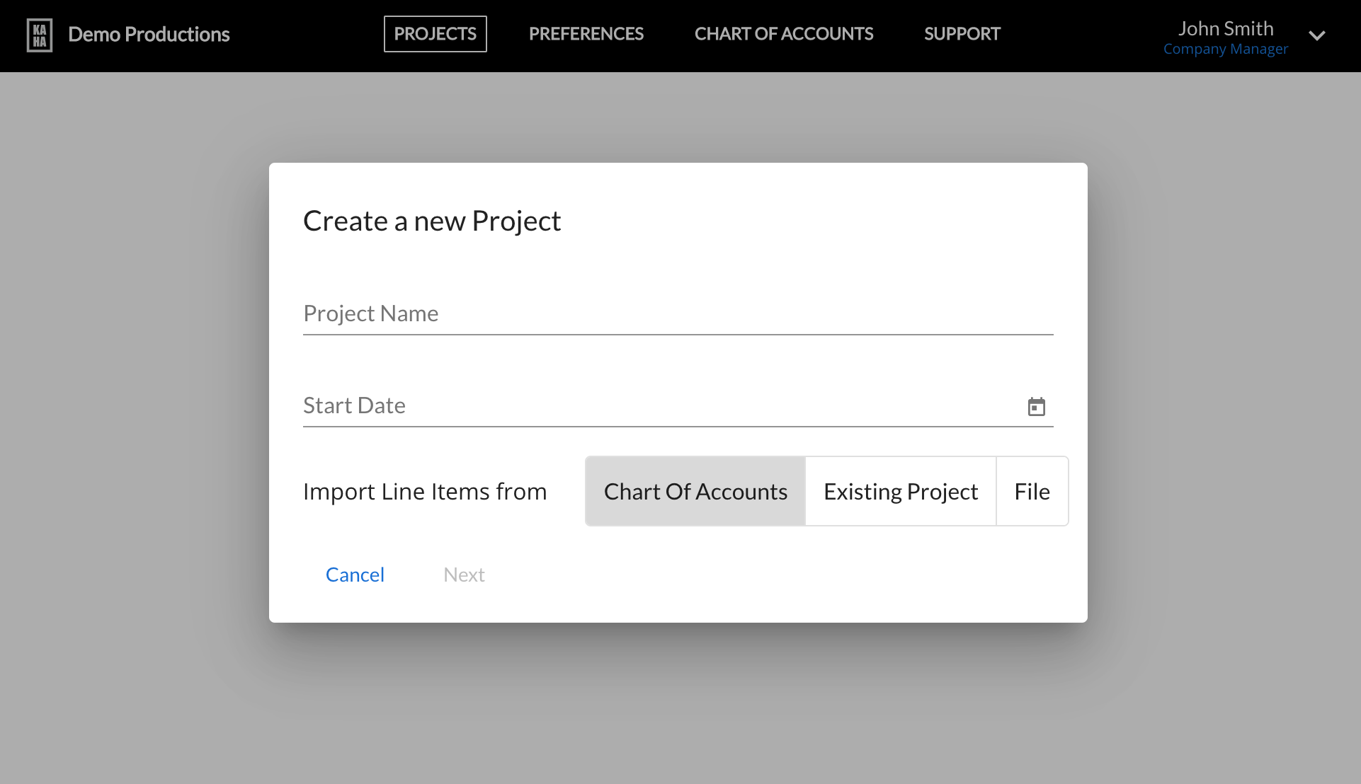This screenshot has width=1361, height=784.
Task: Go to PREFERENCES in the top bar
Action: point(586,34)
